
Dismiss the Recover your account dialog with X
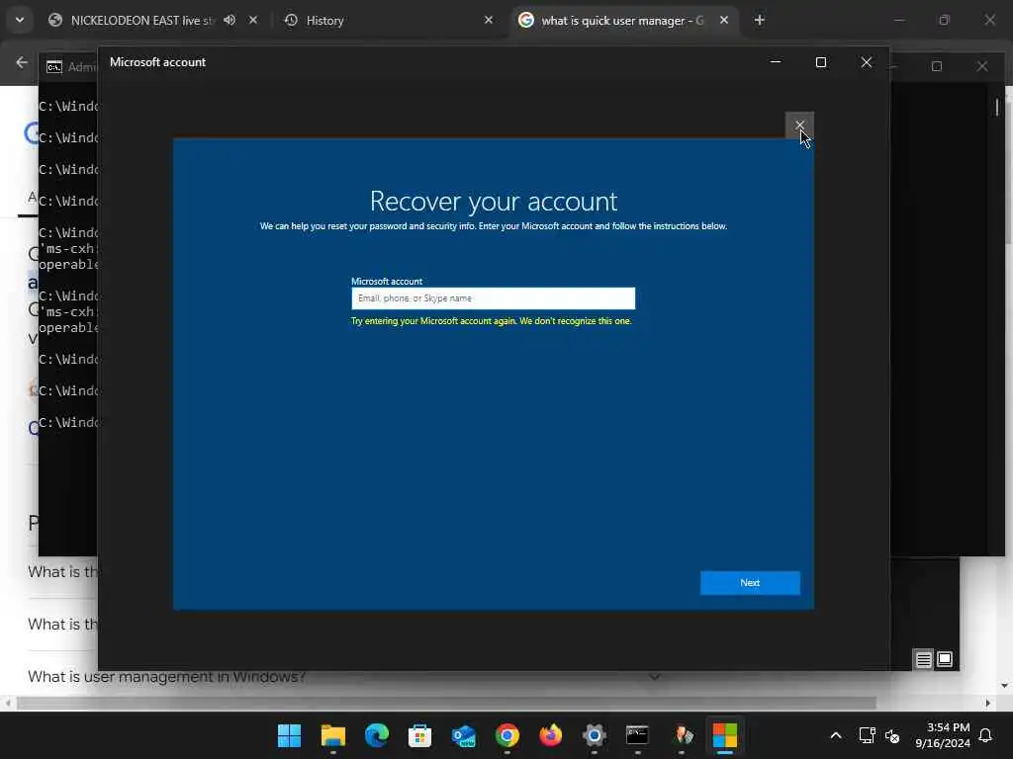799,125
